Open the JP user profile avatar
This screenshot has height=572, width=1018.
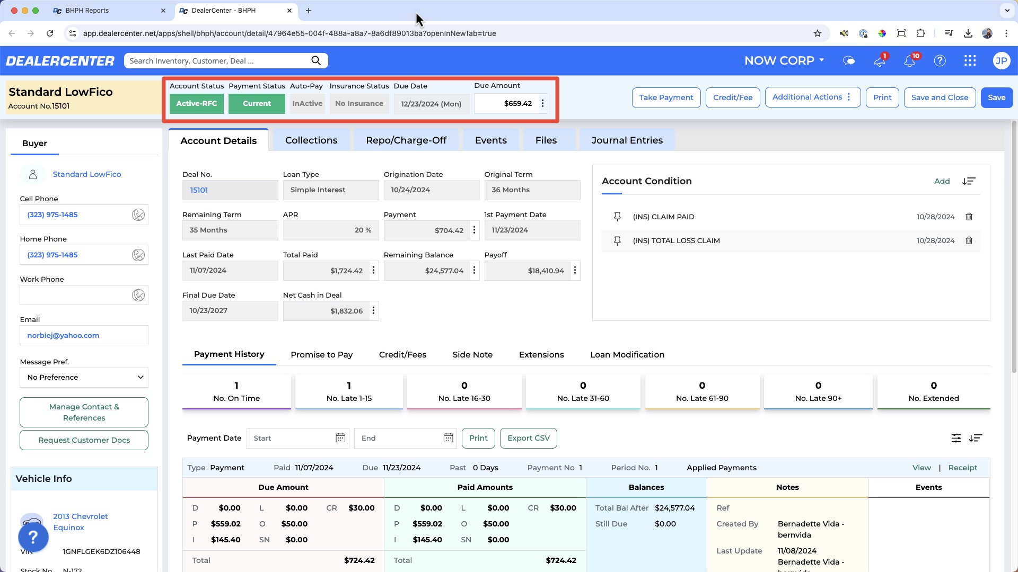click(x=1001, y=61)
